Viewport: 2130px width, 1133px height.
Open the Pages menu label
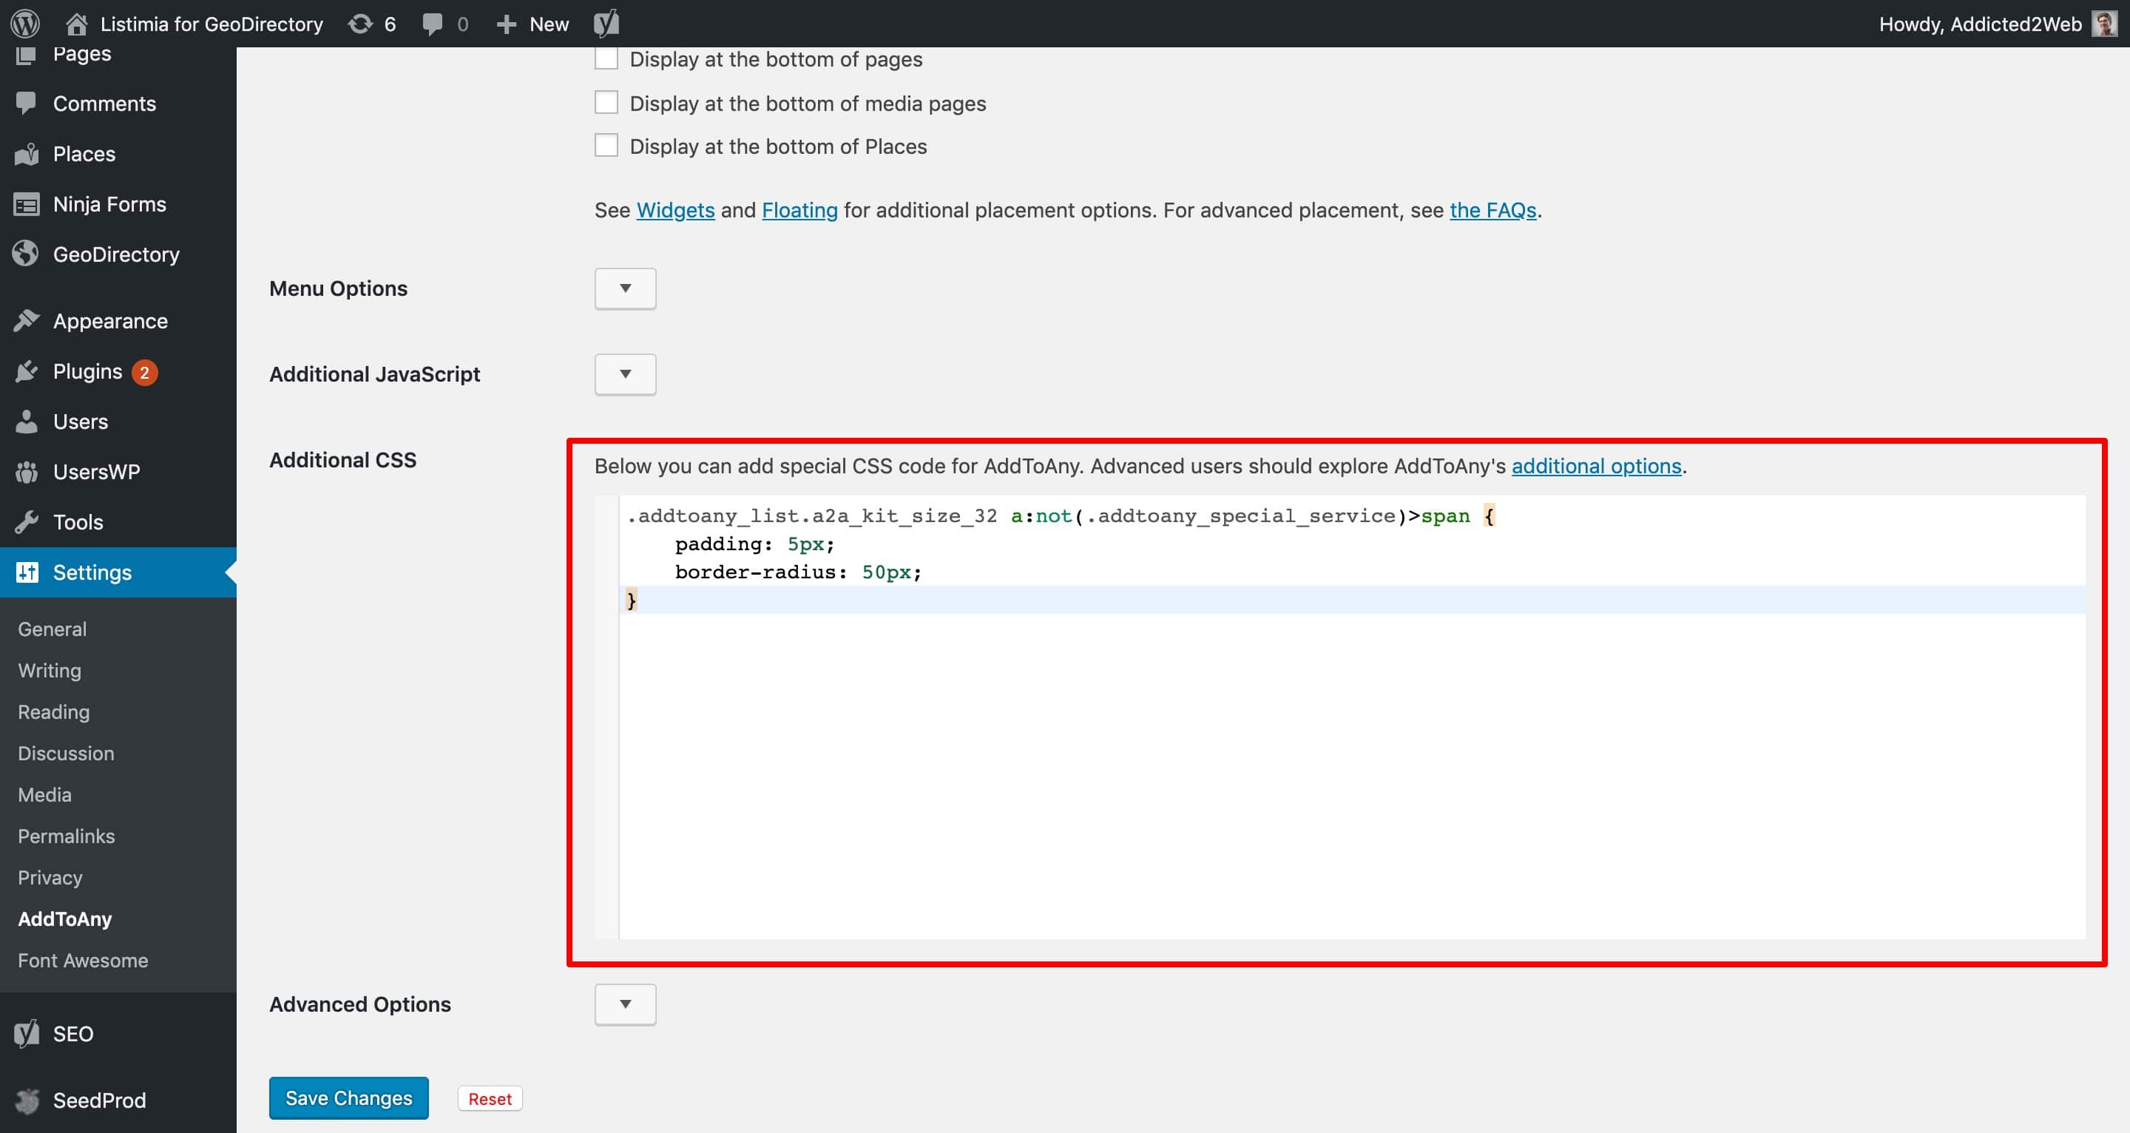pyautogui.click(x=82, y=54)
